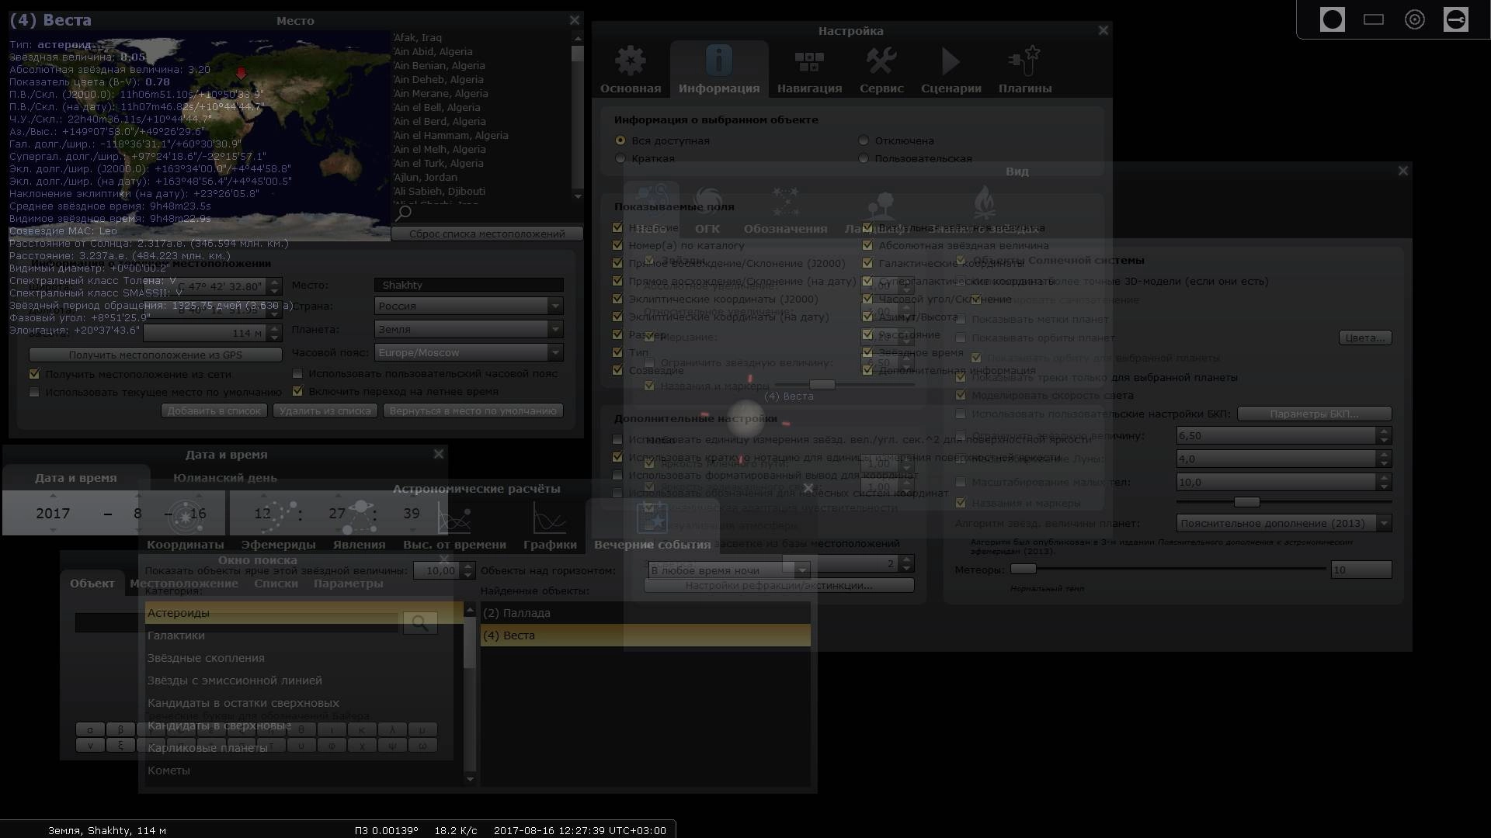Click the rectangle frame icon in top-right toolbar
The width and height of the screenshot is (1491, 838).
click(x=1374, y=19)
